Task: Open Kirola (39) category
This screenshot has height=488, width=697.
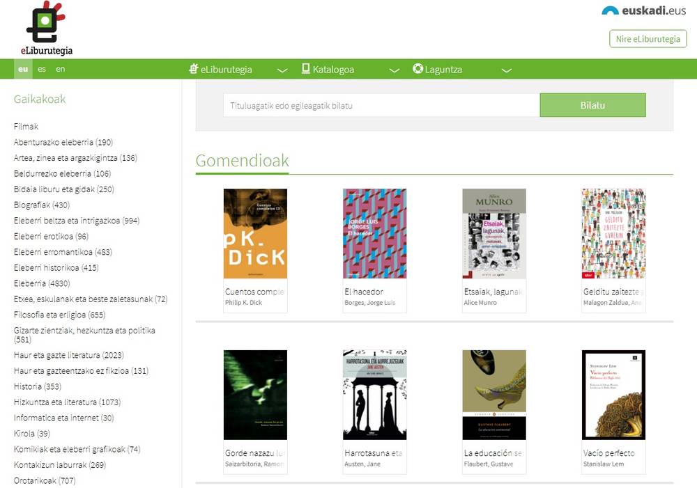Action: pos(32,434)
